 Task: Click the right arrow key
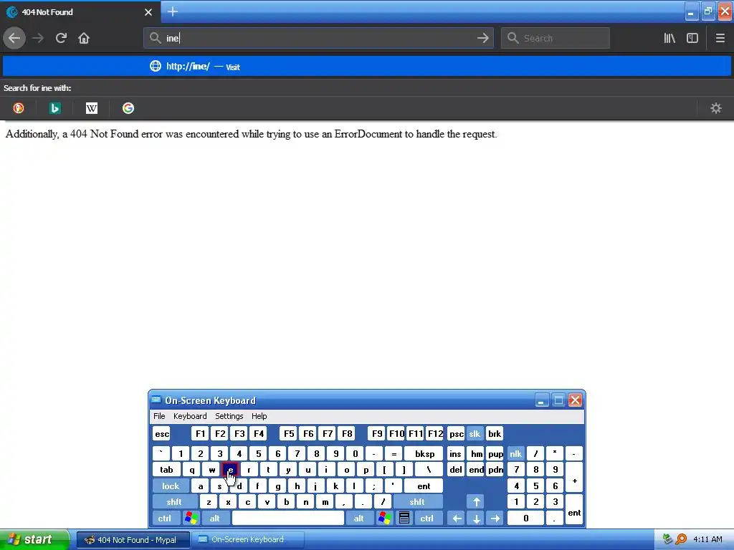(x=495, y=518)
